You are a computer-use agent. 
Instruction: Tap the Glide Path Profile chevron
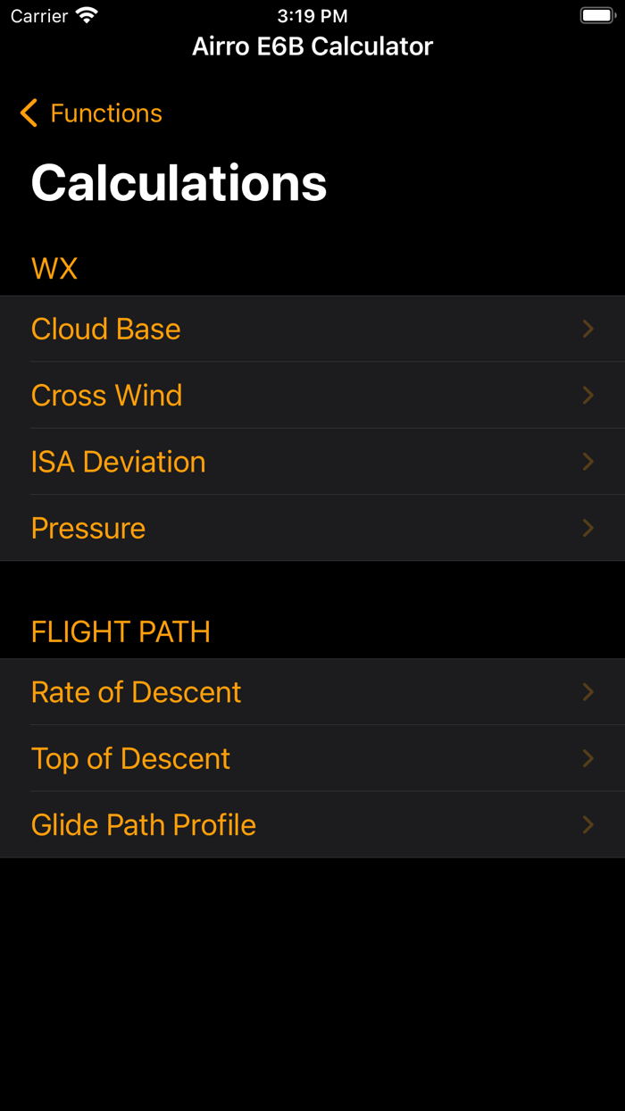coord(587,824)
